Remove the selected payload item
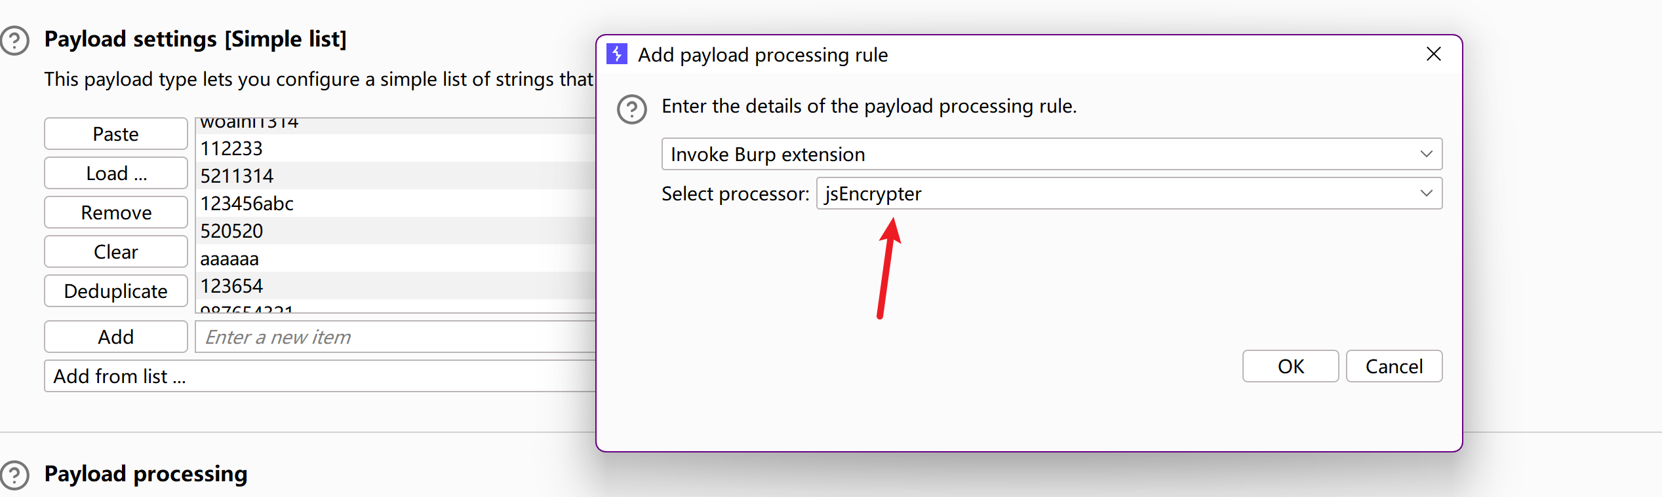The height and width of the screenshot is (497, 1662). pyautogui.click(x=116, y=213)
